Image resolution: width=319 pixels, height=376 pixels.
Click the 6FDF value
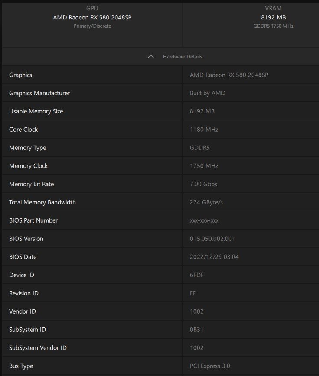197,276
